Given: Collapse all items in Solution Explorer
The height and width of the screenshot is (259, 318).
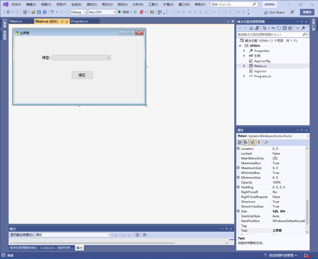Looking at the screenshot, I should pyautogui.click(x=284, y=28).
